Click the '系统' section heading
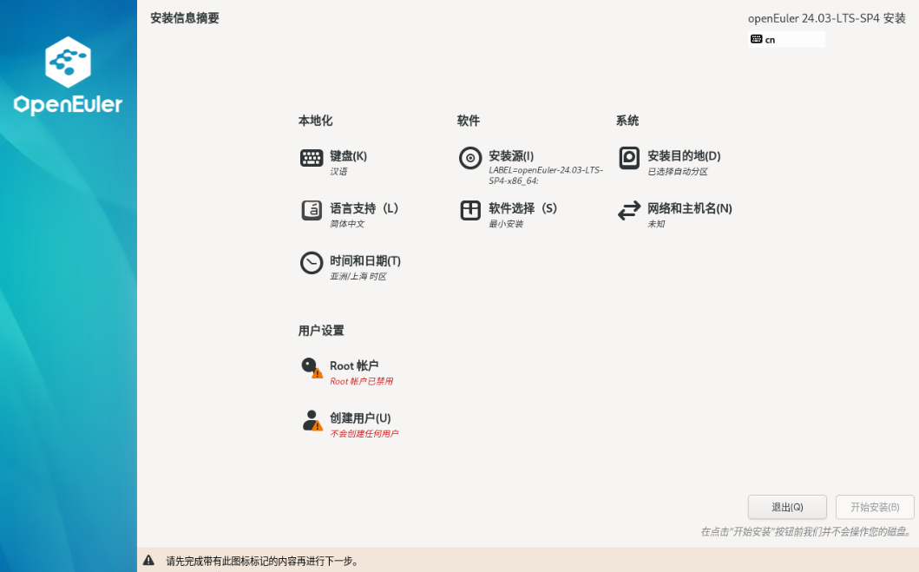This screenshot has width=919, height=572. (627, 121)
